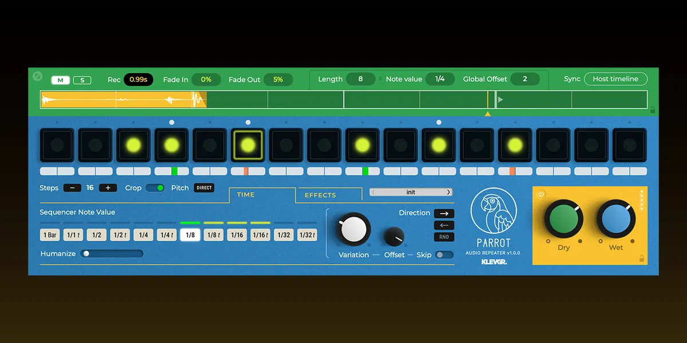Click the Humanize slider
Viewport: 687px width, 343px height.
coord(87,253)
